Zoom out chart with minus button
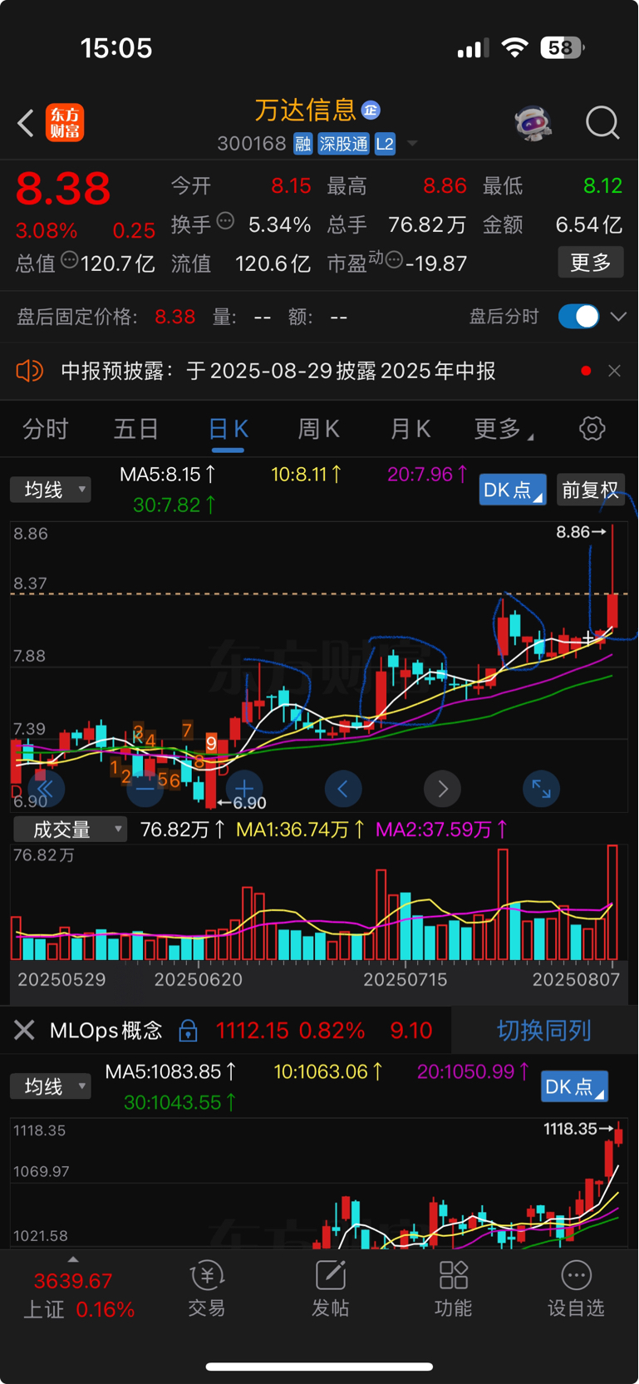The image size is (639, 1384). 145,789
